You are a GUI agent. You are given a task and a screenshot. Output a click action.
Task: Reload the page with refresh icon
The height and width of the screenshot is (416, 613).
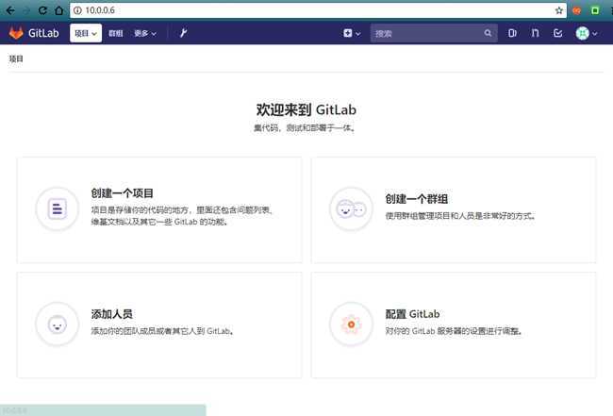[x=42, y=10]
